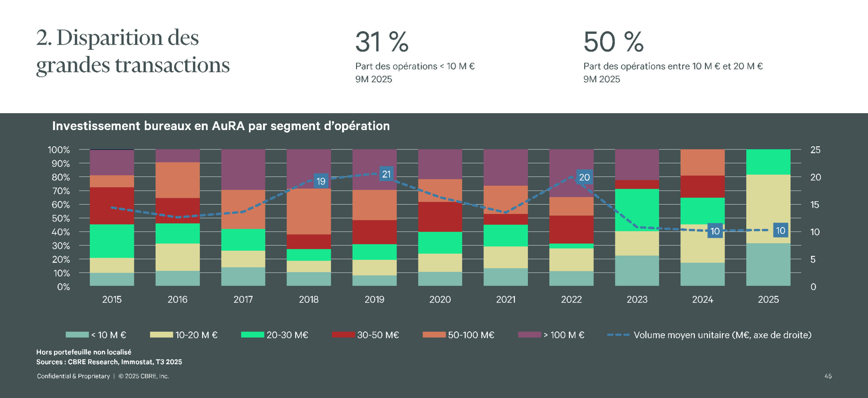Click the 2023 x-axis year label
Viewport: 868px width, 398px height.
pyautogui.click(x=637, y=299)
